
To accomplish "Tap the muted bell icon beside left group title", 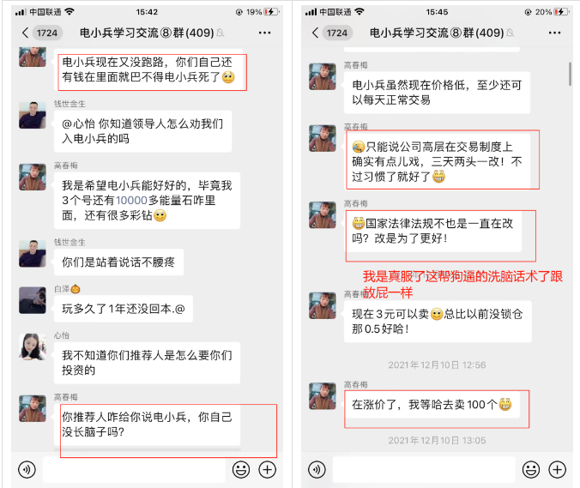I will 221,33.
